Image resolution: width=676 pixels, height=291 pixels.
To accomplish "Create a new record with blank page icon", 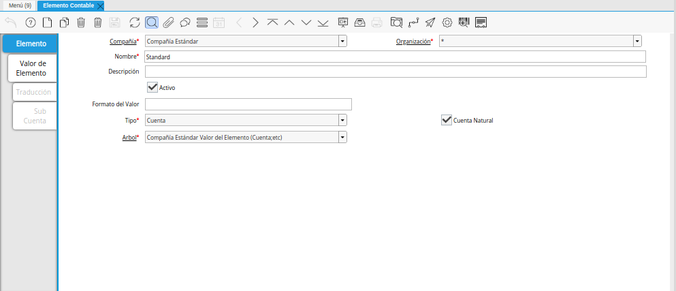I will point(46,22).
